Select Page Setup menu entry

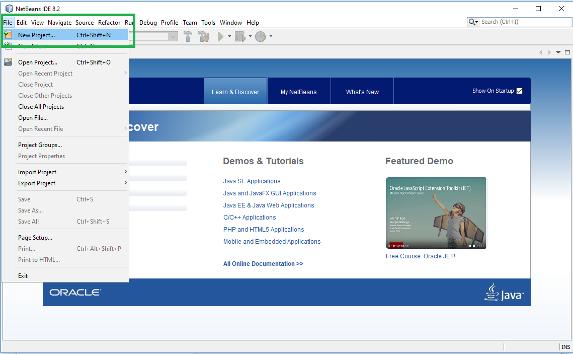[x=65, y=237]
